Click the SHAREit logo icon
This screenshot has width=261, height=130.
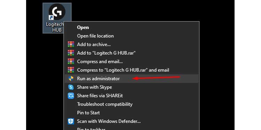coord(71,96)
